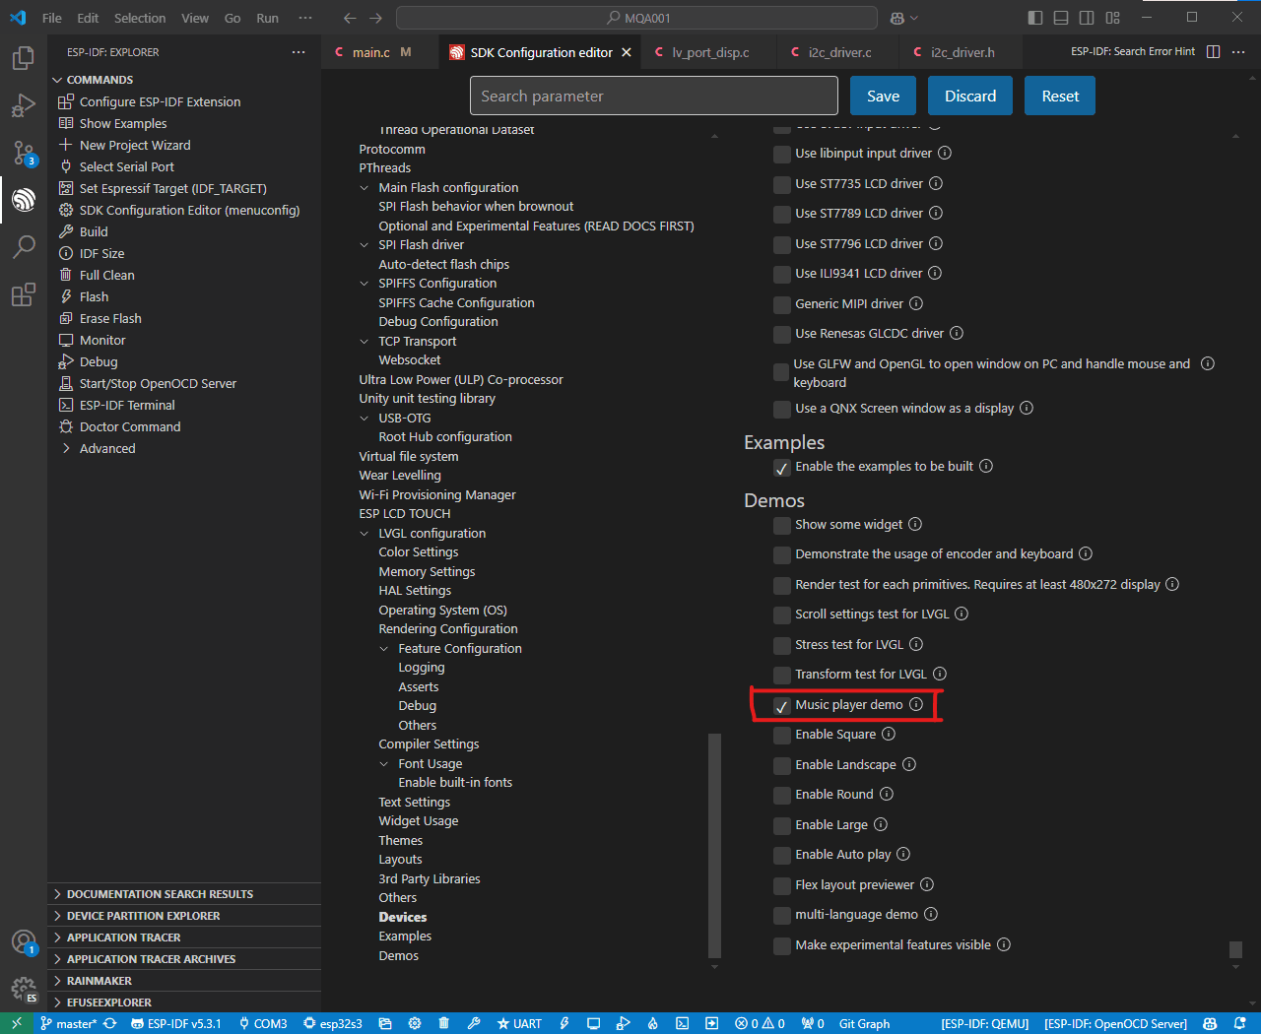This screenshot has height=1034, width=1261.
Task: Open the notifications bell in status bar
Action: pos(1240,1023)
